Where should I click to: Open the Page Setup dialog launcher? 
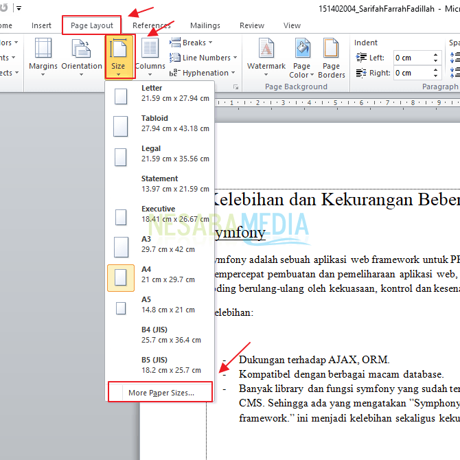[x=235, y=87]
